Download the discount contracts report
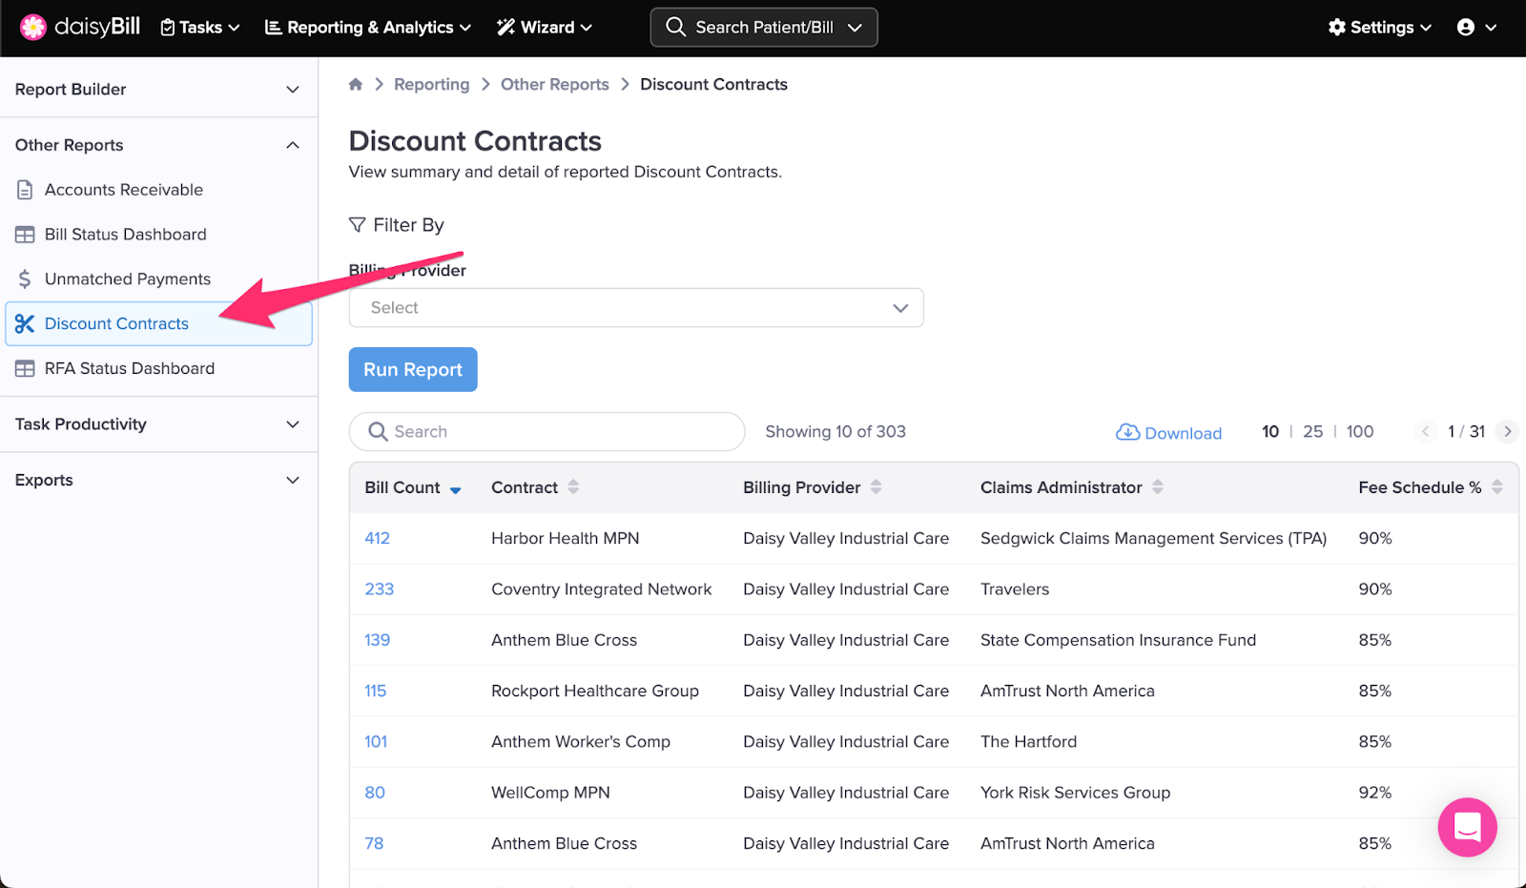 click(1168, 433)
